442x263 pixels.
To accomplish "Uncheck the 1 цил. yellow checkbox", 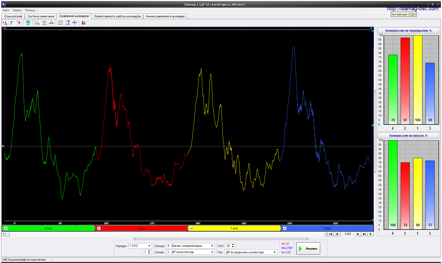I will [192, 228].
